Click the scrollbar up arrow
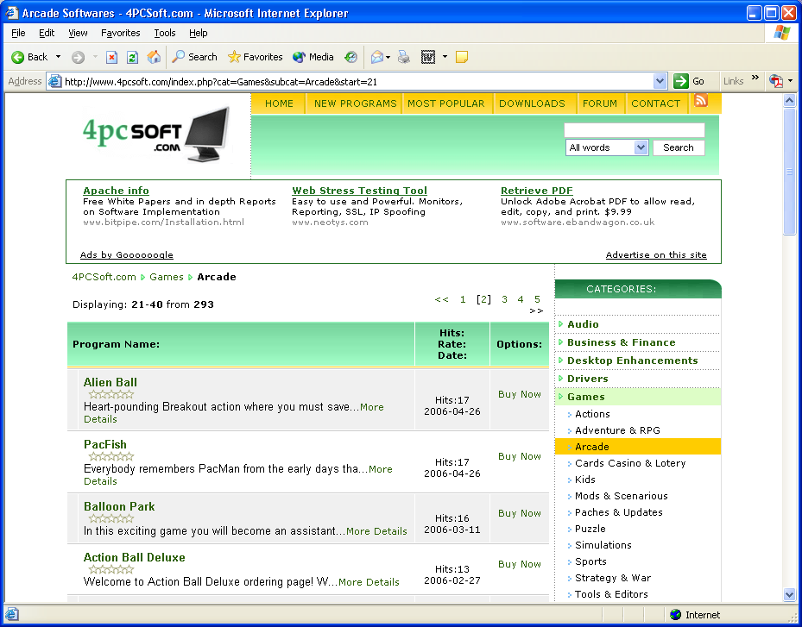Screen dimensions: 802x627 789,101
